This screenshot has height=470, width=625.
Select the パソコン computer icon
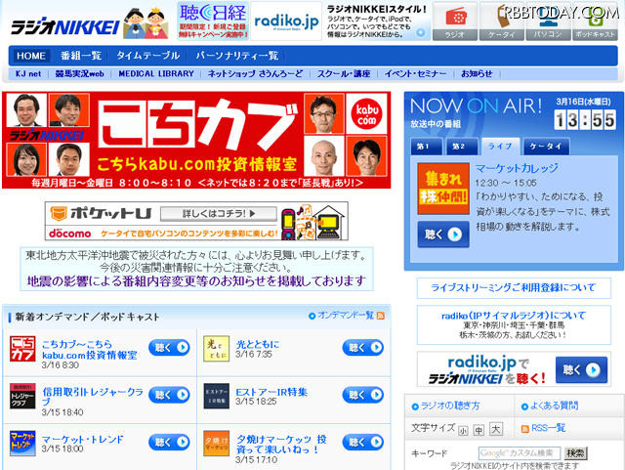pyautogui.click(x=548, y=21)
